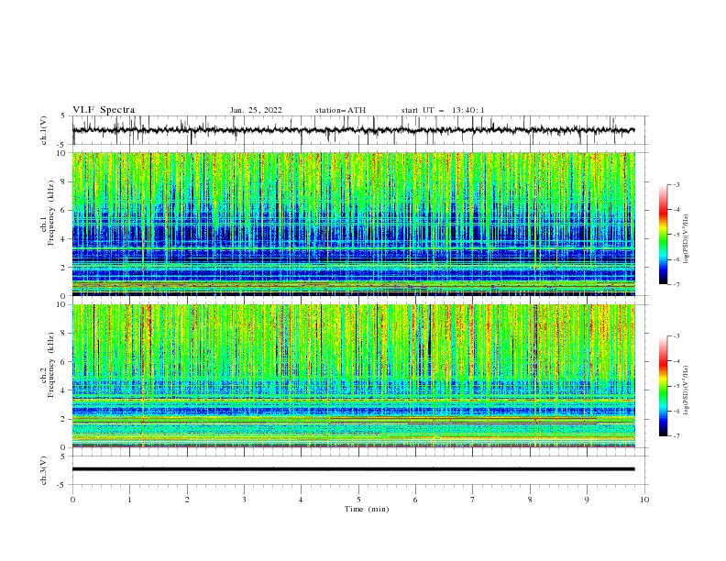Click the time axis tick label "1"
This screenshot has width=726, height=561.
coord(129,500)
